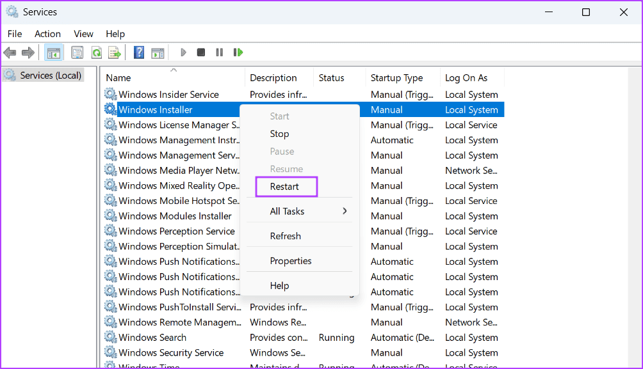Maximize the Services window
Viewport: 643px width, 369px height.
586,12
